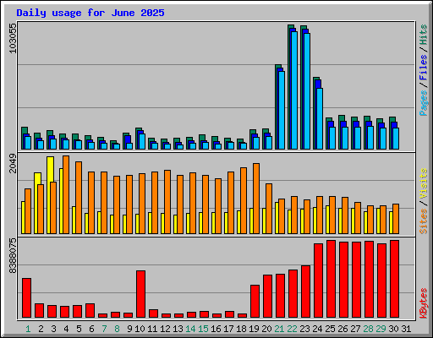Select the Hits legend label
The width and height of the screenshot is (433, 338).
tap(423, 35)
